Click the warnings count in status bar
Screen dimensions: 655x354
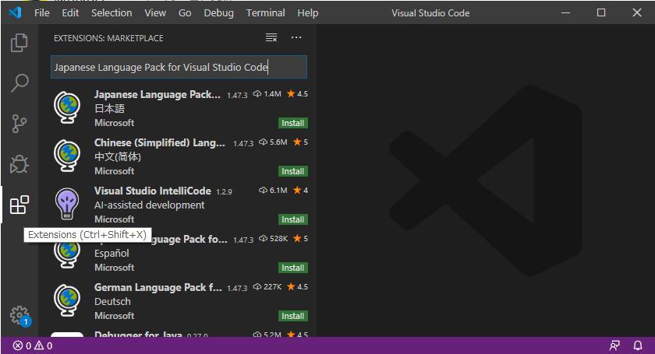[x=44, y=345]
